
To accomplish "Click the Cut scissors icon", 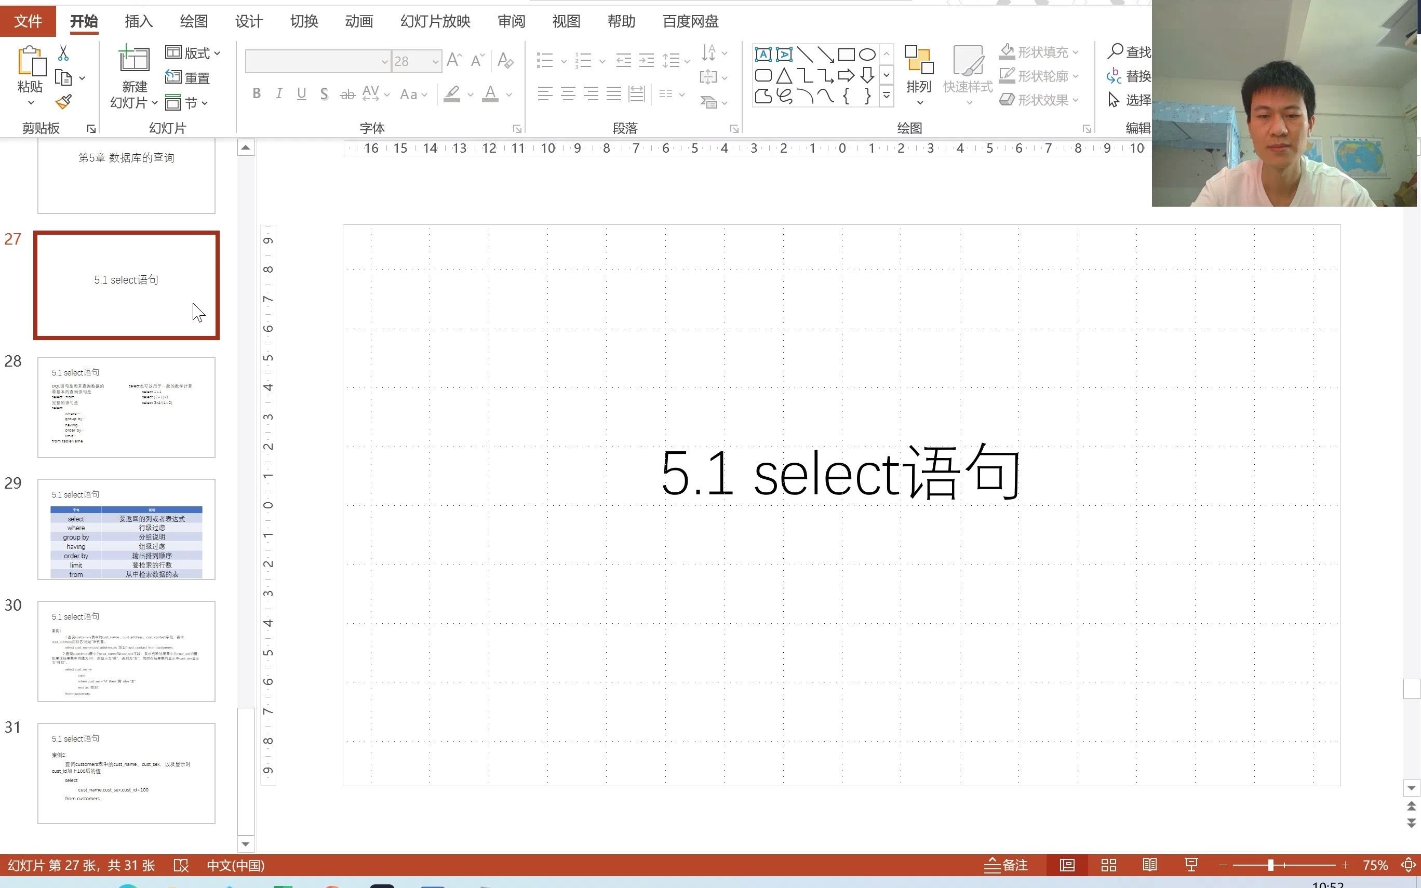I will (63, 53).
